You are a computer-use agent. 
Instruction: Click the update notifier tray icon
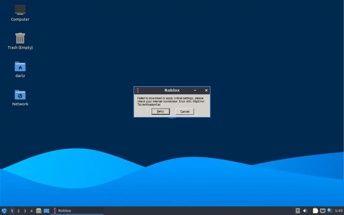pos(330,210)
